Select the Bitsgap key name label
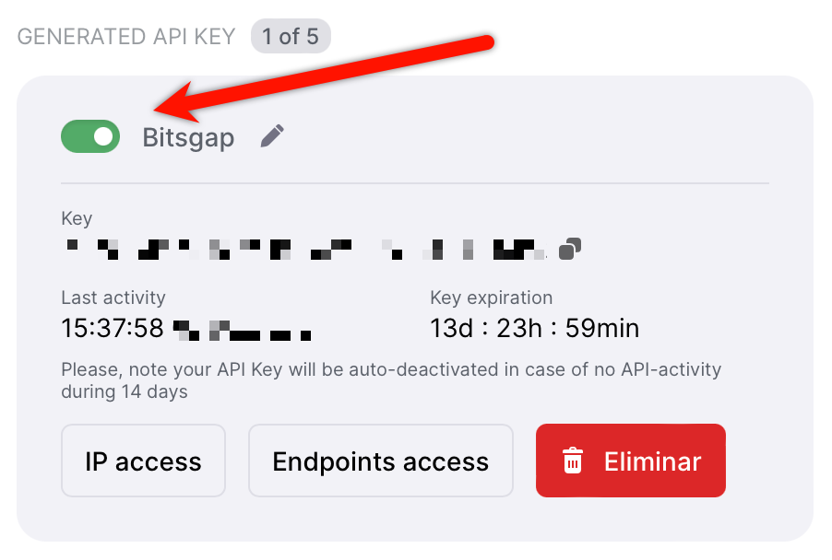The width and height of the screenshot is (832, 560). tap(188, 138)
